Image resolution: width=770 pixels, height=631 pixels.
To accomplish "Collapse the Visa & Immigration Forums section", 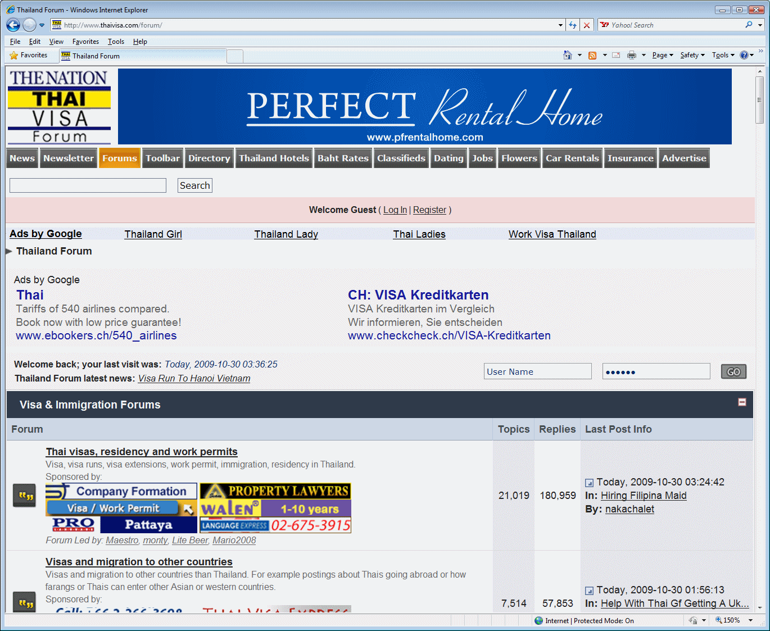I will coord(742,402).
